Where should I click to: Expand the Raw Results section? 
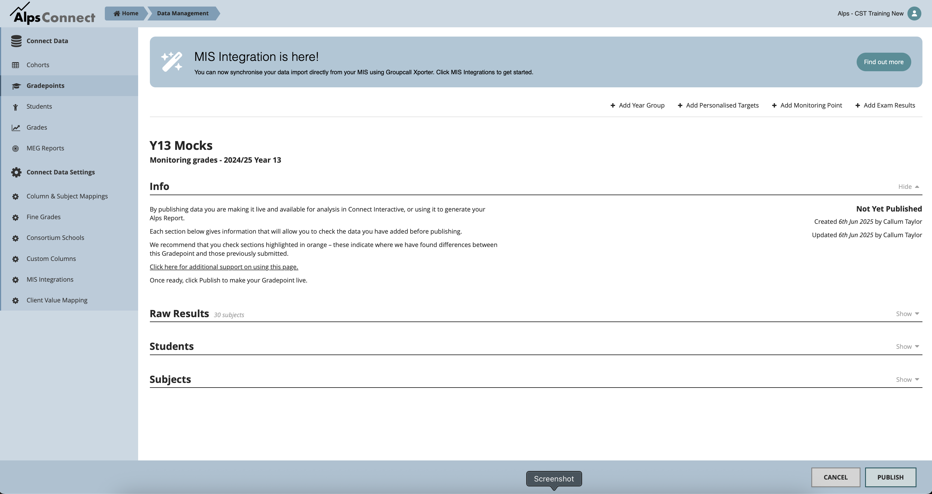(x=907, y=314)
